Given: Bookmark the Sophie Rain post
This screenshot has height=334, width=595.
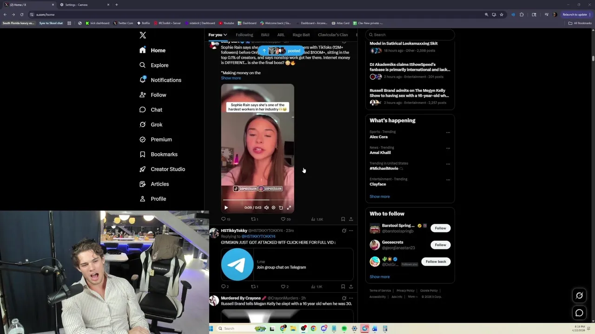Looking at the screenshot, I should click(343, 219).
